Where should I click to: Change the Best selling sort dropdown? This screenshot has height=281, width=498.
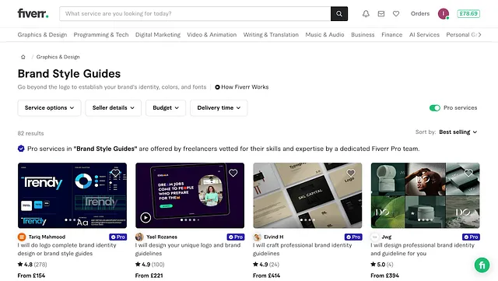pyautogui.click(x=458, y=132)
